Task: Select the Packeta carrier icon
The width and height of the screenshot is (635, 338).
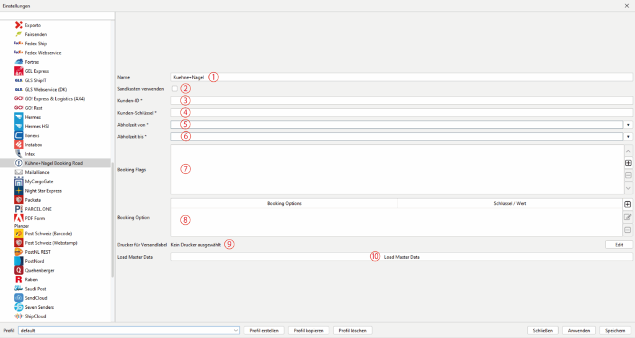Action: [19, 200]
